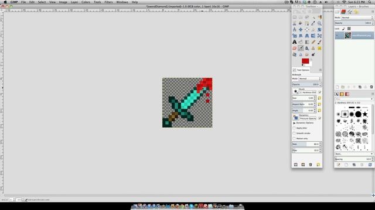Select the Select by Color tool
This screenshot has width=375, height=210.
(319, 17)
